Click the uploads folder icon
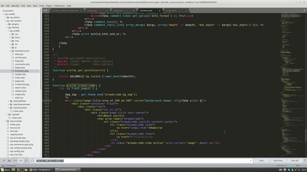The height and width of the screenshot is (172, 307). click(10, 115)
